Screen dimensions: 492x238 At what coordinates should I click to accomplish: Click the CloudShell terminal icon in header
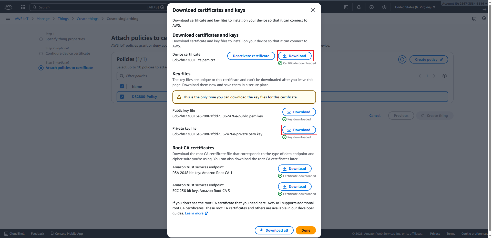pos(346,7)
